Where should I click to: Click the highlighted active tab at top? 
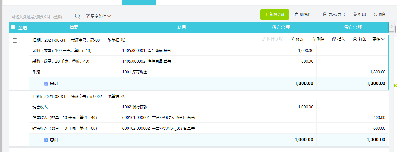coord(139,1)
